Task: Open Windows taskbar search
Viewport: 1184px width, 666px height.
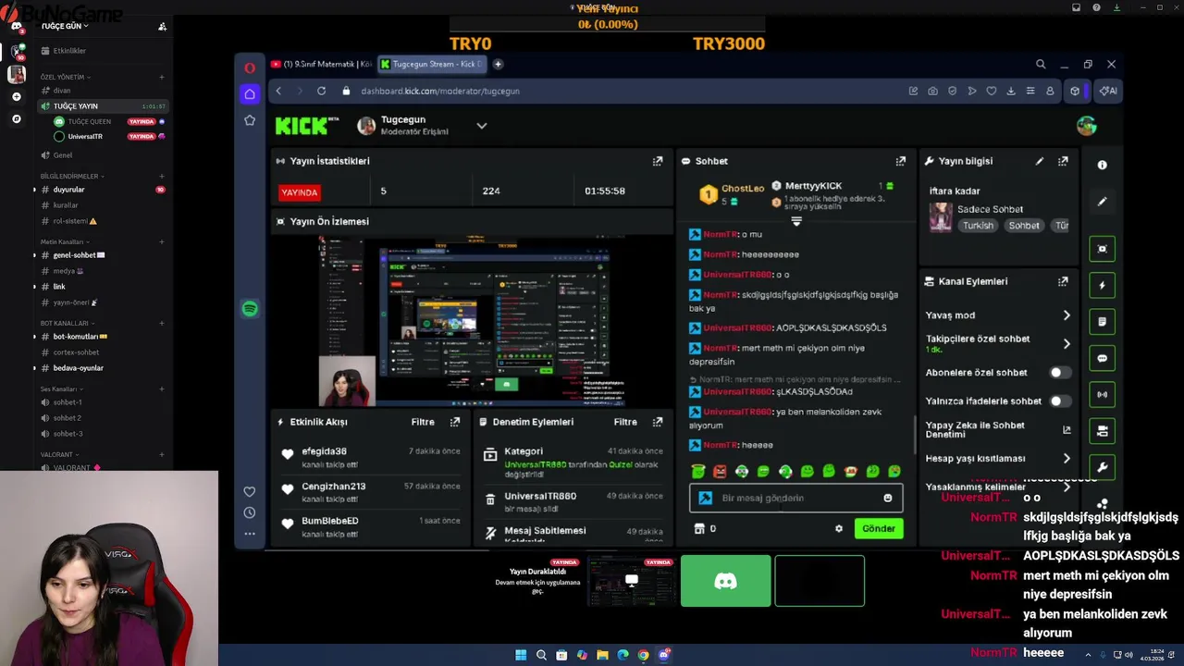Action: tap(541, 655)
